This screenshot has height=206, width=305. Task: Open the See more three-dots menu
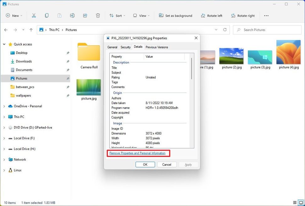266,15
